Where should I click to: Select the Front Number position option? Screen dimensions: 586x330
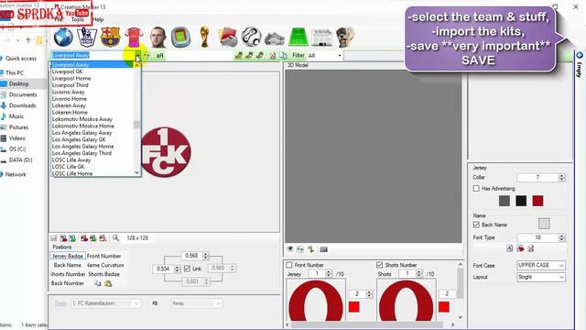103,256
